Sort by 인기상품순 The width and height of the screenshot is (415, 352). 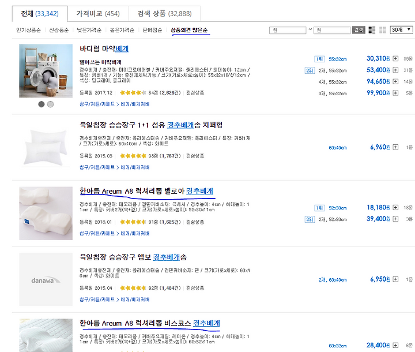29,30
